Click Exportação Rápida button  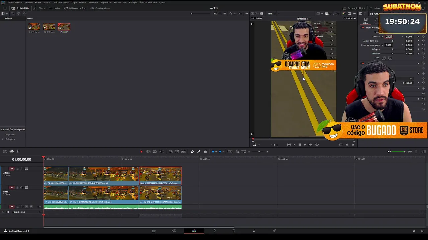tap(354, 8)
